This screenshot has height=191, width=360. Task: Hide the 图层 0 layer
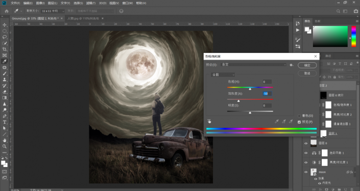coord(306,143)
